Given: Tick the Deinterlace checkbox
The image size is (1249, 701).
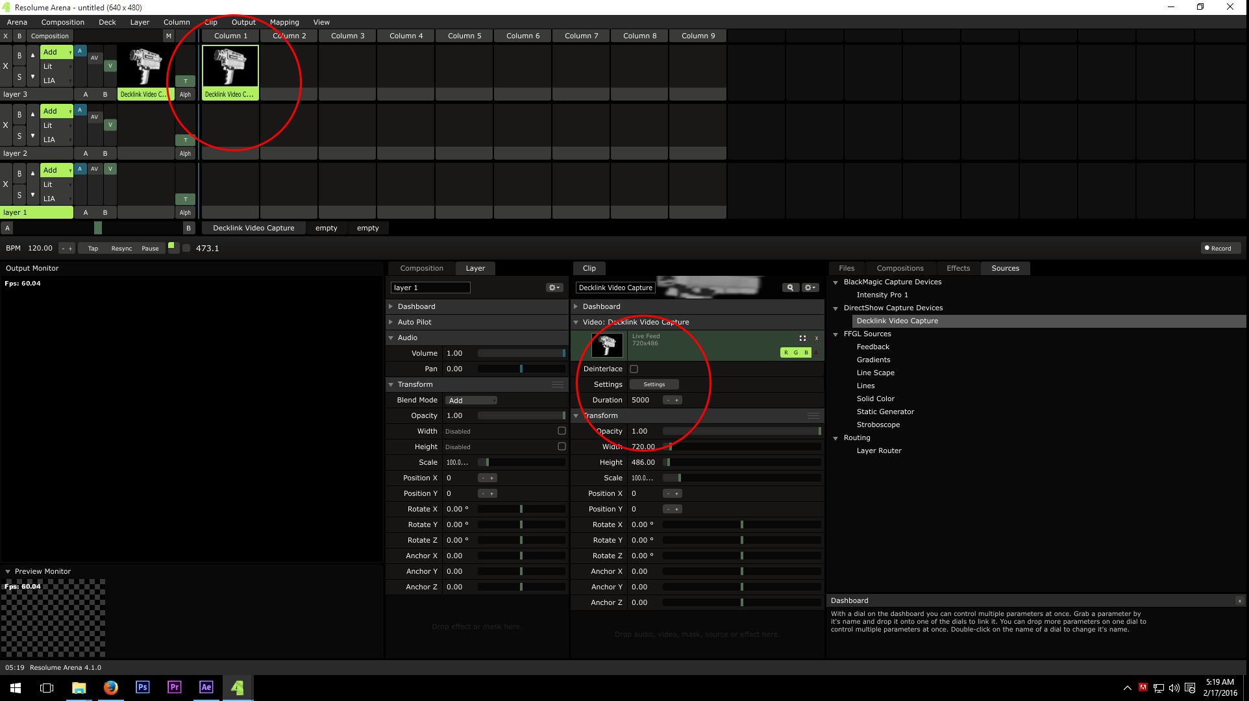Looking at the screenshot, I should click(x=634, y=369).
